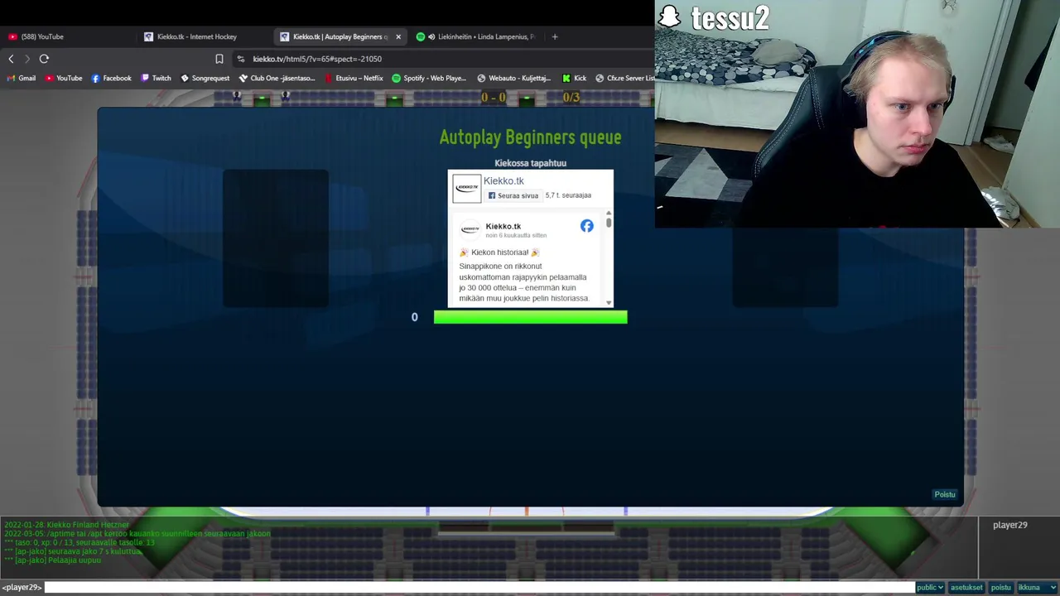Click the 'Autoplay Beginners queue' heading

point(530,137)
